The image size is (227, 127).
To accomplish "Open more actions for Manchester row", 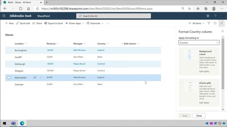I will click(x=41, y=78).
